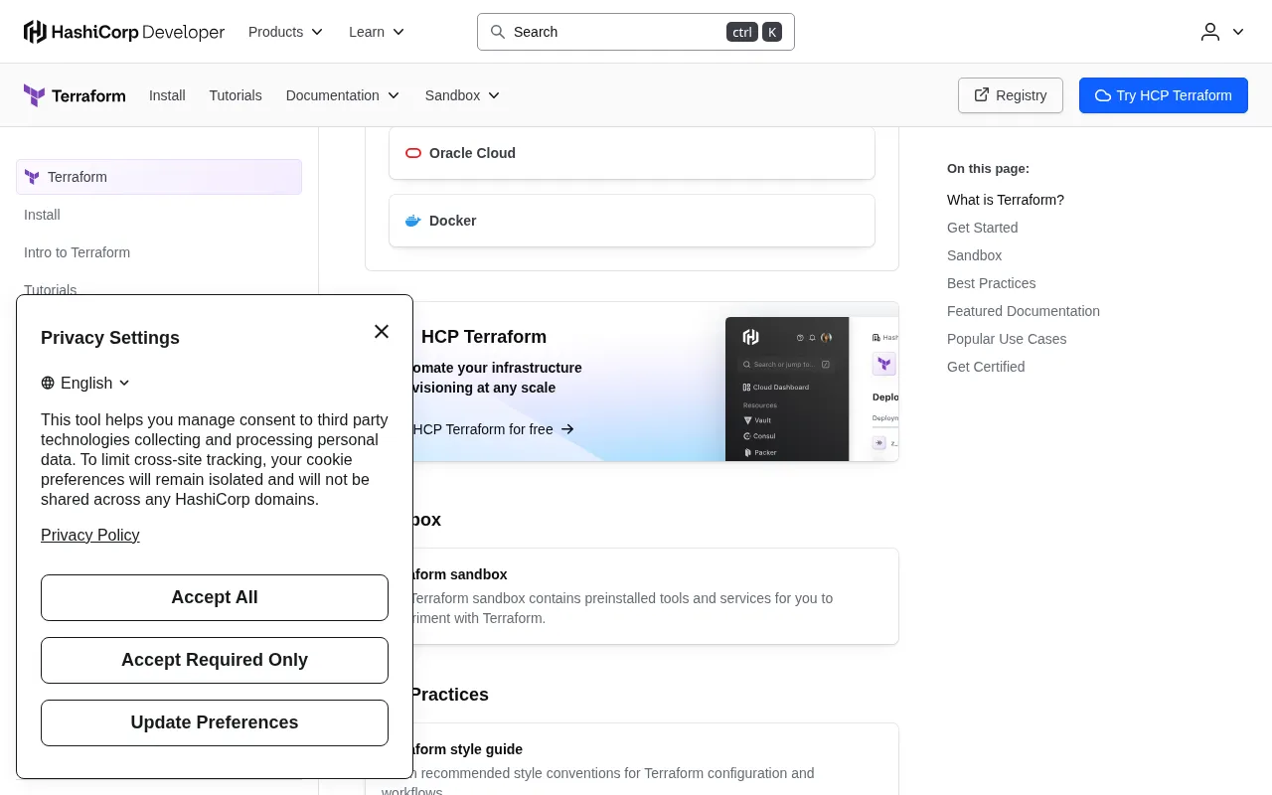The width and height of the screenshot is (1272, 795).
Task: Jump to Get Certified section
Action: (986, 367)
